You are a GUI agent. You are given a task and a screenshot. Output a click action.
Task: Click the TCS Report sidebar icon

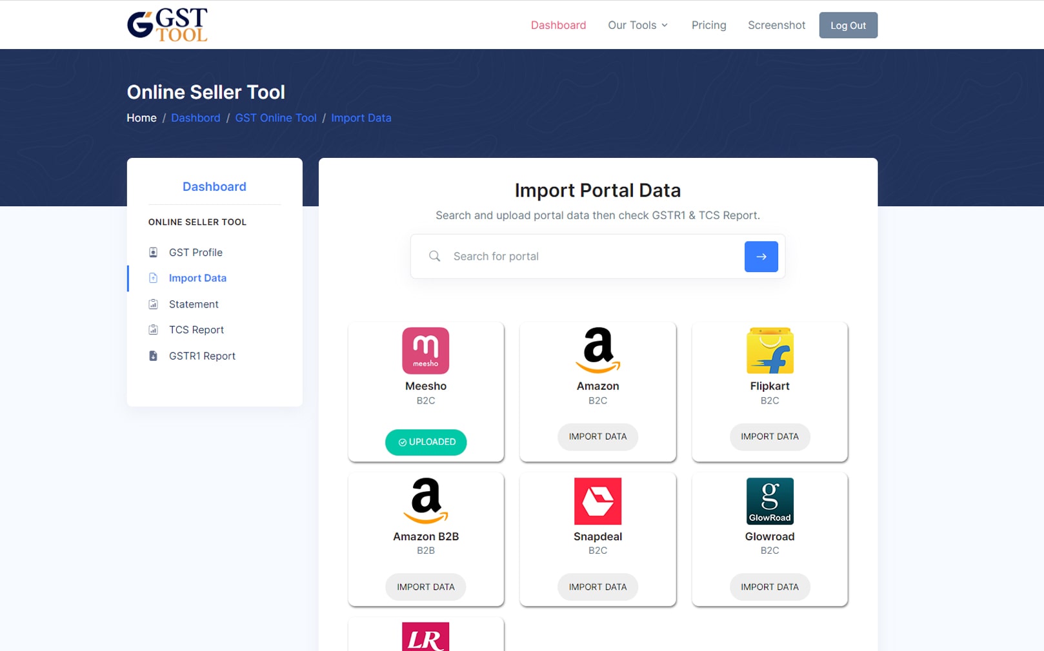tap(153, 329)
